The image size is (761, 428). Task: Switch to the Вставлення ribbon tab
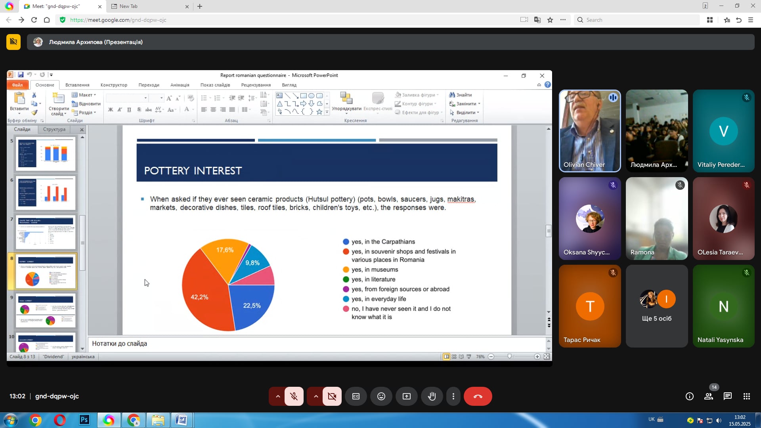point(77,85)
